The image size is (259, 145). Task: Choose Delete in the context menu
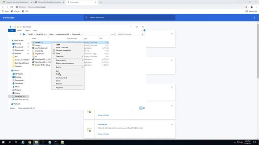click(x=58, y=81)
